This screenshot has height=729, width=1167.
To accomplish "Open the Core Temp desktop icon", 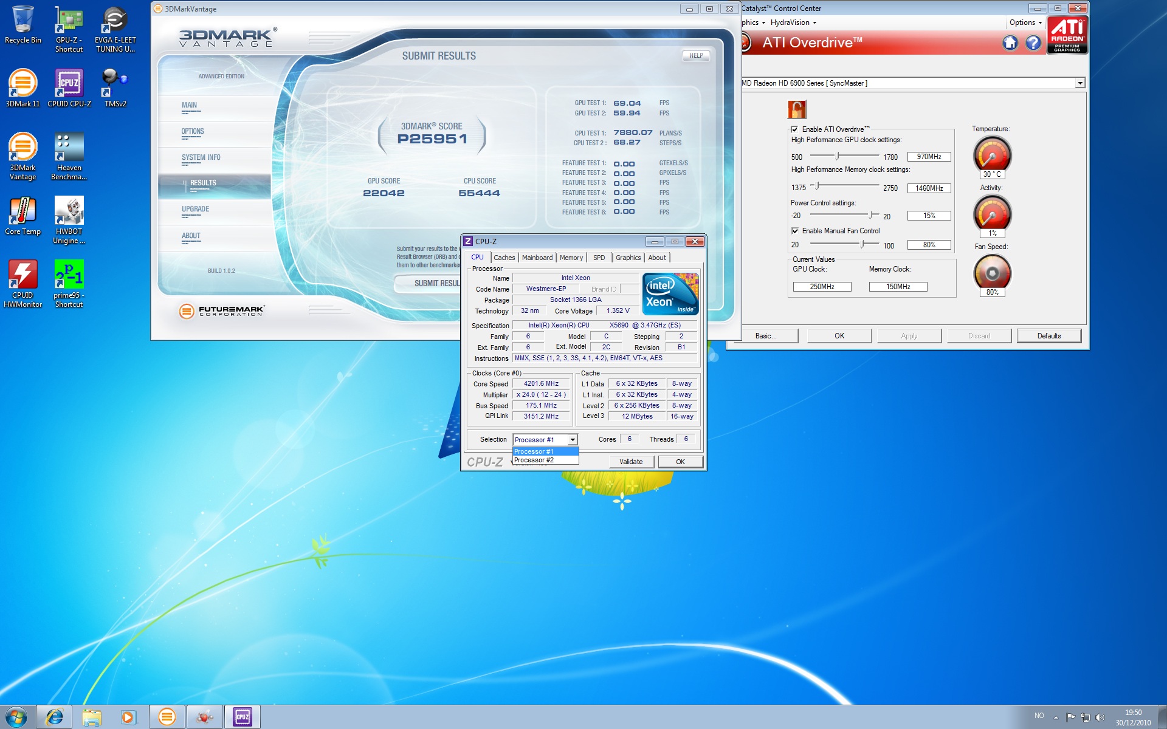I will coord(22,216).
